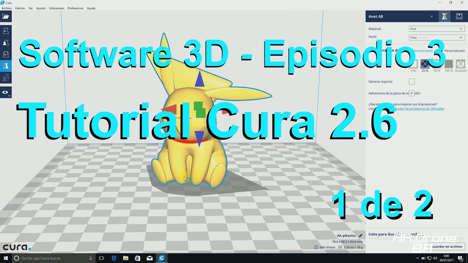Open the Ayuda menu
This screenshot has width=468, height=263.
coord(91,8)
